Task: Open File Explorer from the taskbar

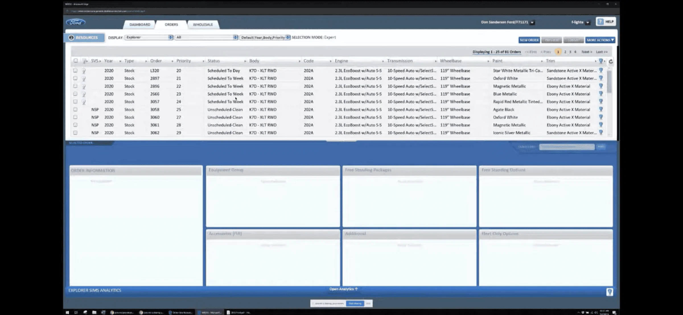Action: click(94, 312)
